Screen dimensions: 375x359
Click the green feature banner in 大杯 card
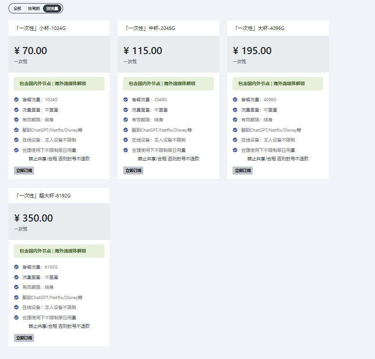pos(277,84)
